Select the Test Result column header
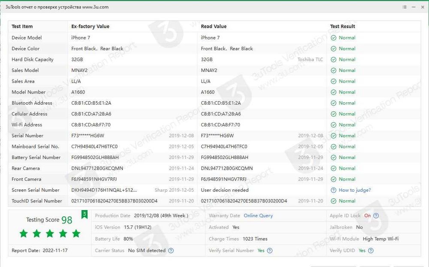This screenshot has height=267, width=429. (x=342, y=27)
